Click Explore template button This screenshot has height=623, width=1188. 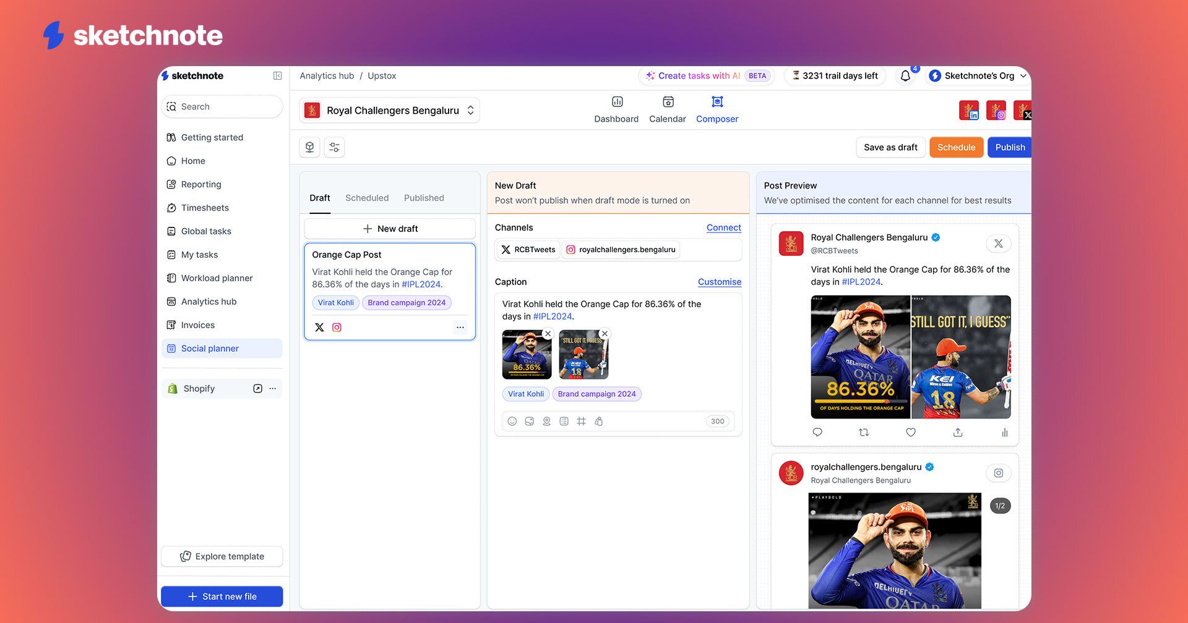222,556
